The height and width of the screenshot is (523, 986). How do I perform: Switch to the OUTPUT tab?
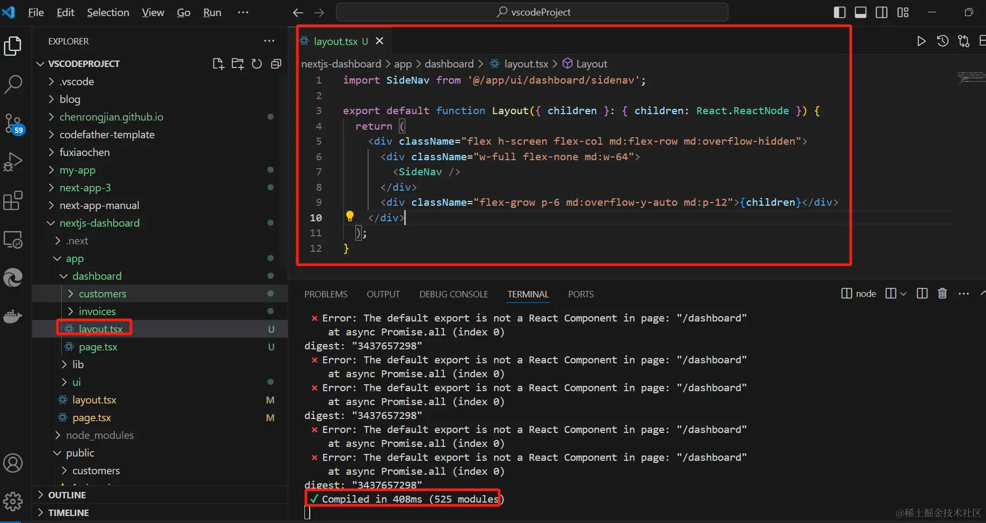tap(383, 294)
